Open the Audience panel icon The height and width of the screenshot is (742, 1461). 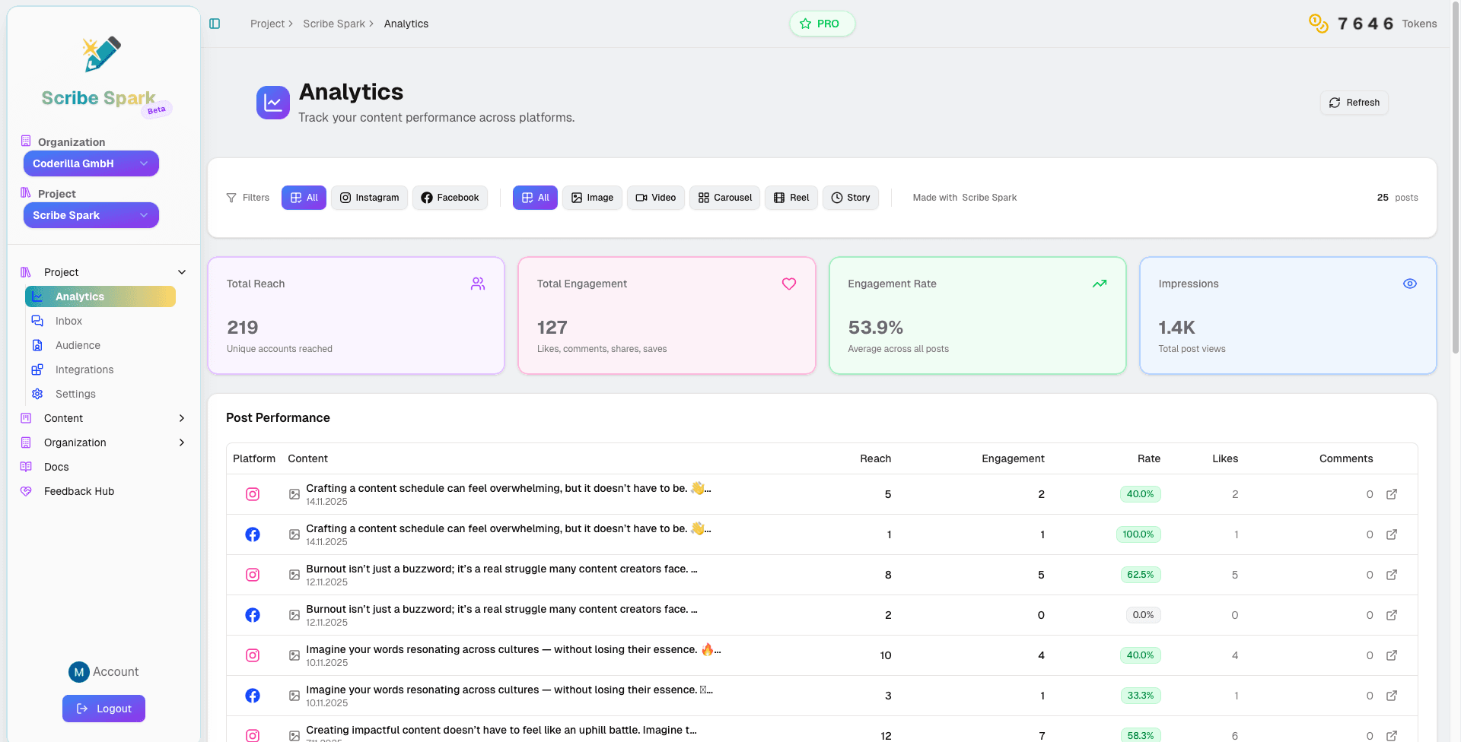coord(37,345)
